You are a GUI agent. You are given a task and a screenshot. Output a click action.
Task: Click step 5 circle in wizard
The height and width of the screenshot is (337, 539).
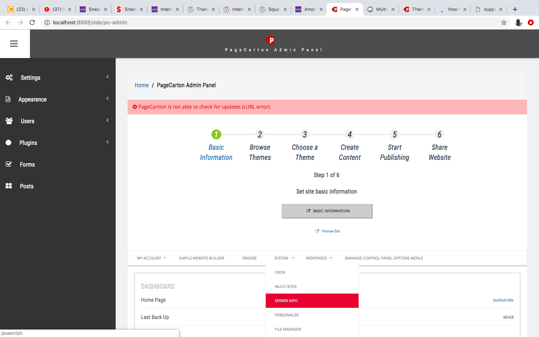tap(395, 134)
